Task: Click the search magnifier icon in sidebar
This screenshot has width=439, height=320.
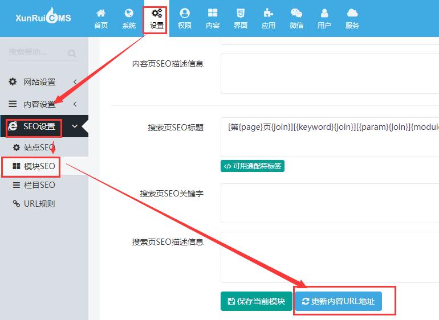Action: click(x=72, y=53)
